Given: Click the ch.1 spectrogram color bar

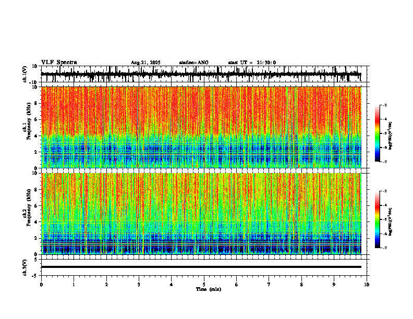Looking at the screenshot, I should pyautogui.click(x=377, y=133).
